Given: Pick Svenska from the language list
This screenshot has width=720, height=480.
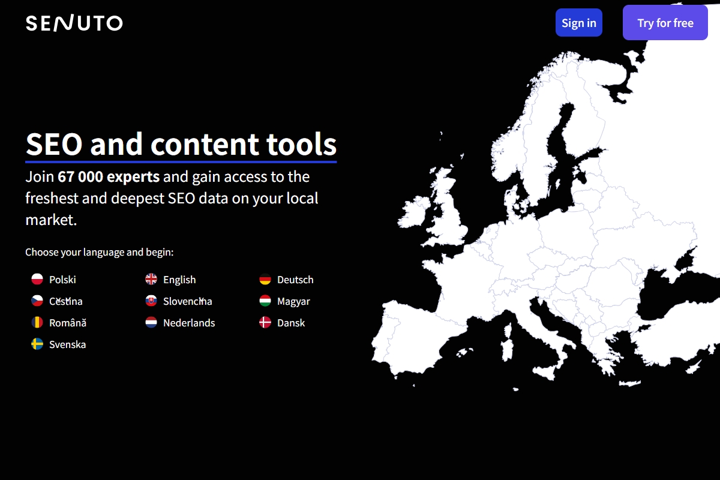Looking at the screenshot, I should click(67, 344).
